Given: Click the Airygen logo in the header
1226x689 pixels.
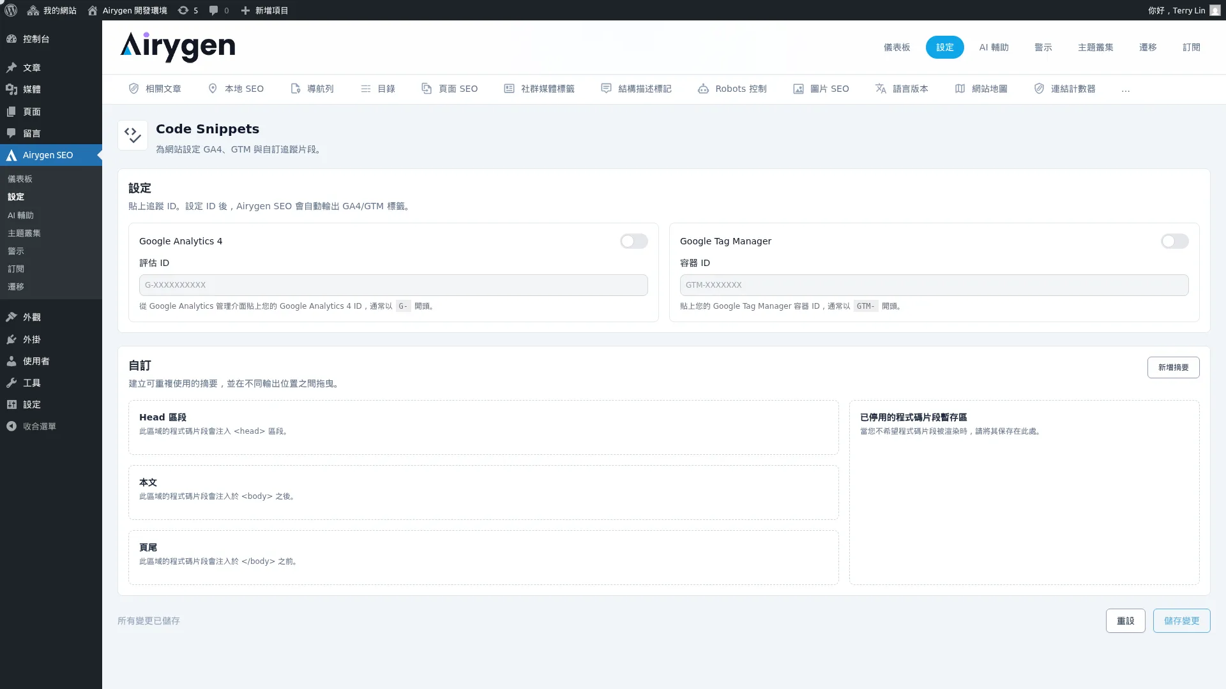Looking at the screenshot, I should (178, 47).
